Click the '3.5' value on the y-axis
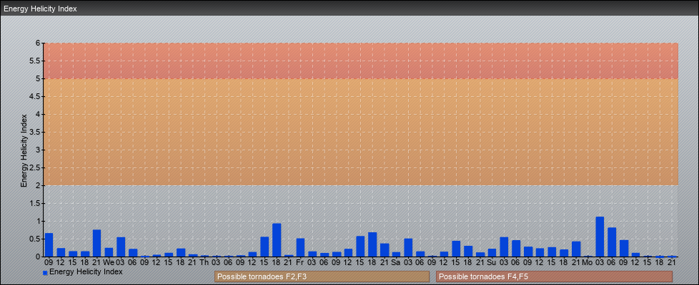Image resolution: width=699 pixels, height=285 pixels. (36, 132)
